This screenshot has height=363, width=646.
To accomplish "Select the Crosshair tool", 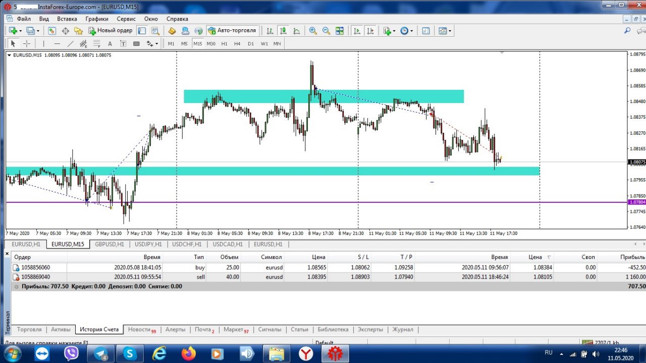I will click(27, 44).
